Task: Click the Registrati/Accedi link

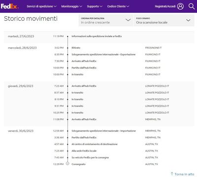Action: [165, 6]
